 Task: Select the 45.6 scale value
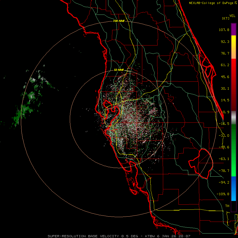[x=225, y=77]
